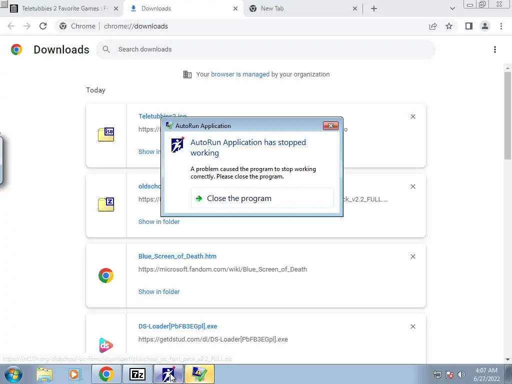Open Windows Explorer from the taskbar
This screenshot has width=512, height=384.
coord(44,374)
